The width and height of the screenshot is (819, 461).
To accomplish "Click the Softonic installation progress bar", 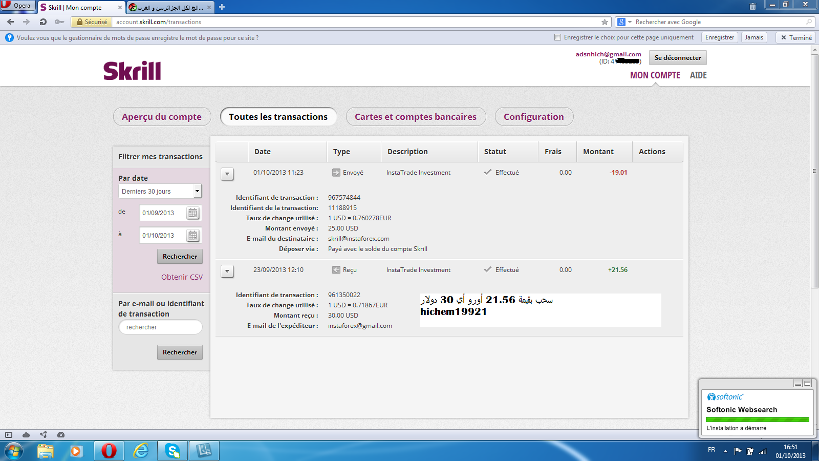I will (x=758, y=420).
